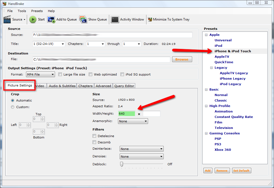Click the green Start encode icon
This screenshot has height=188, width=274.
click(x=33, y=19)
